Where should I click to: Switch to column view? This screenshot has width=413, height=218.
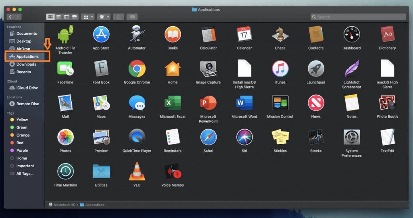67,17
